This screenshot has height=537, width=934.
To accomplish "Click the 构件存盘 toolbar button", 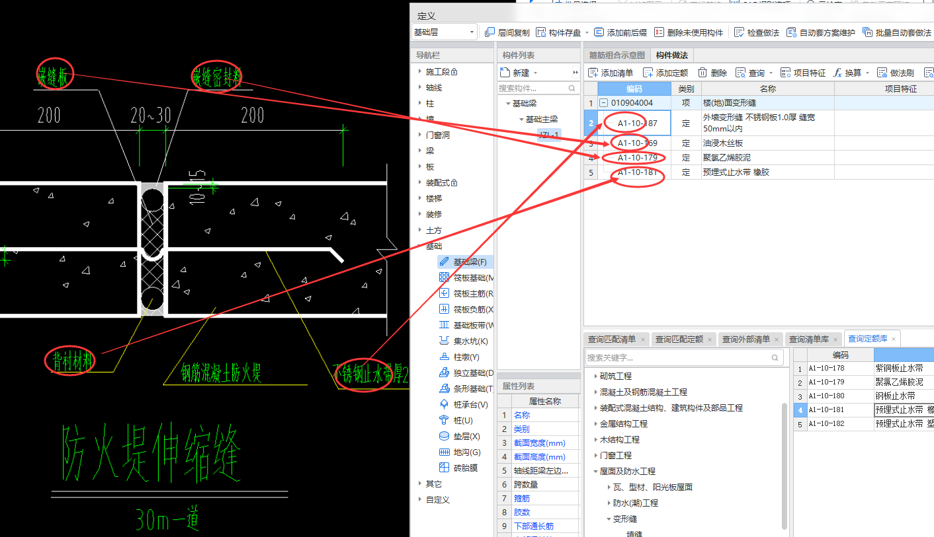I will click(x=559, y=32).
